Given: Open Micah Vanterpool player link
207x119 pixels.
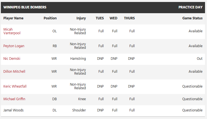Looking at the screenshot, I should [12, 31].
